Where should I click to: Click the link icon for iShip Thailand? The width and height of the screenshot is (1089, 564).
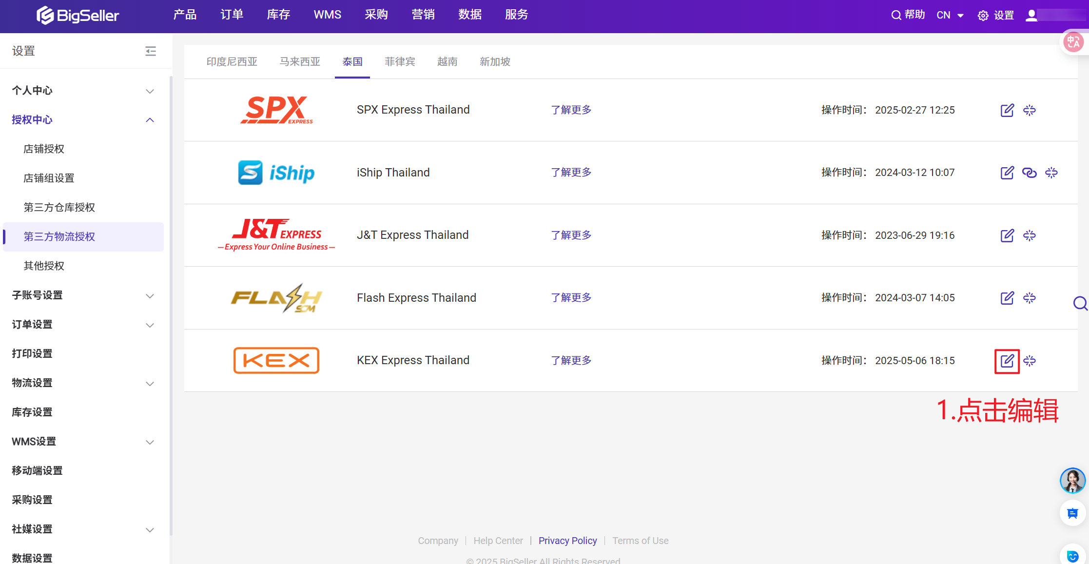1029,173
